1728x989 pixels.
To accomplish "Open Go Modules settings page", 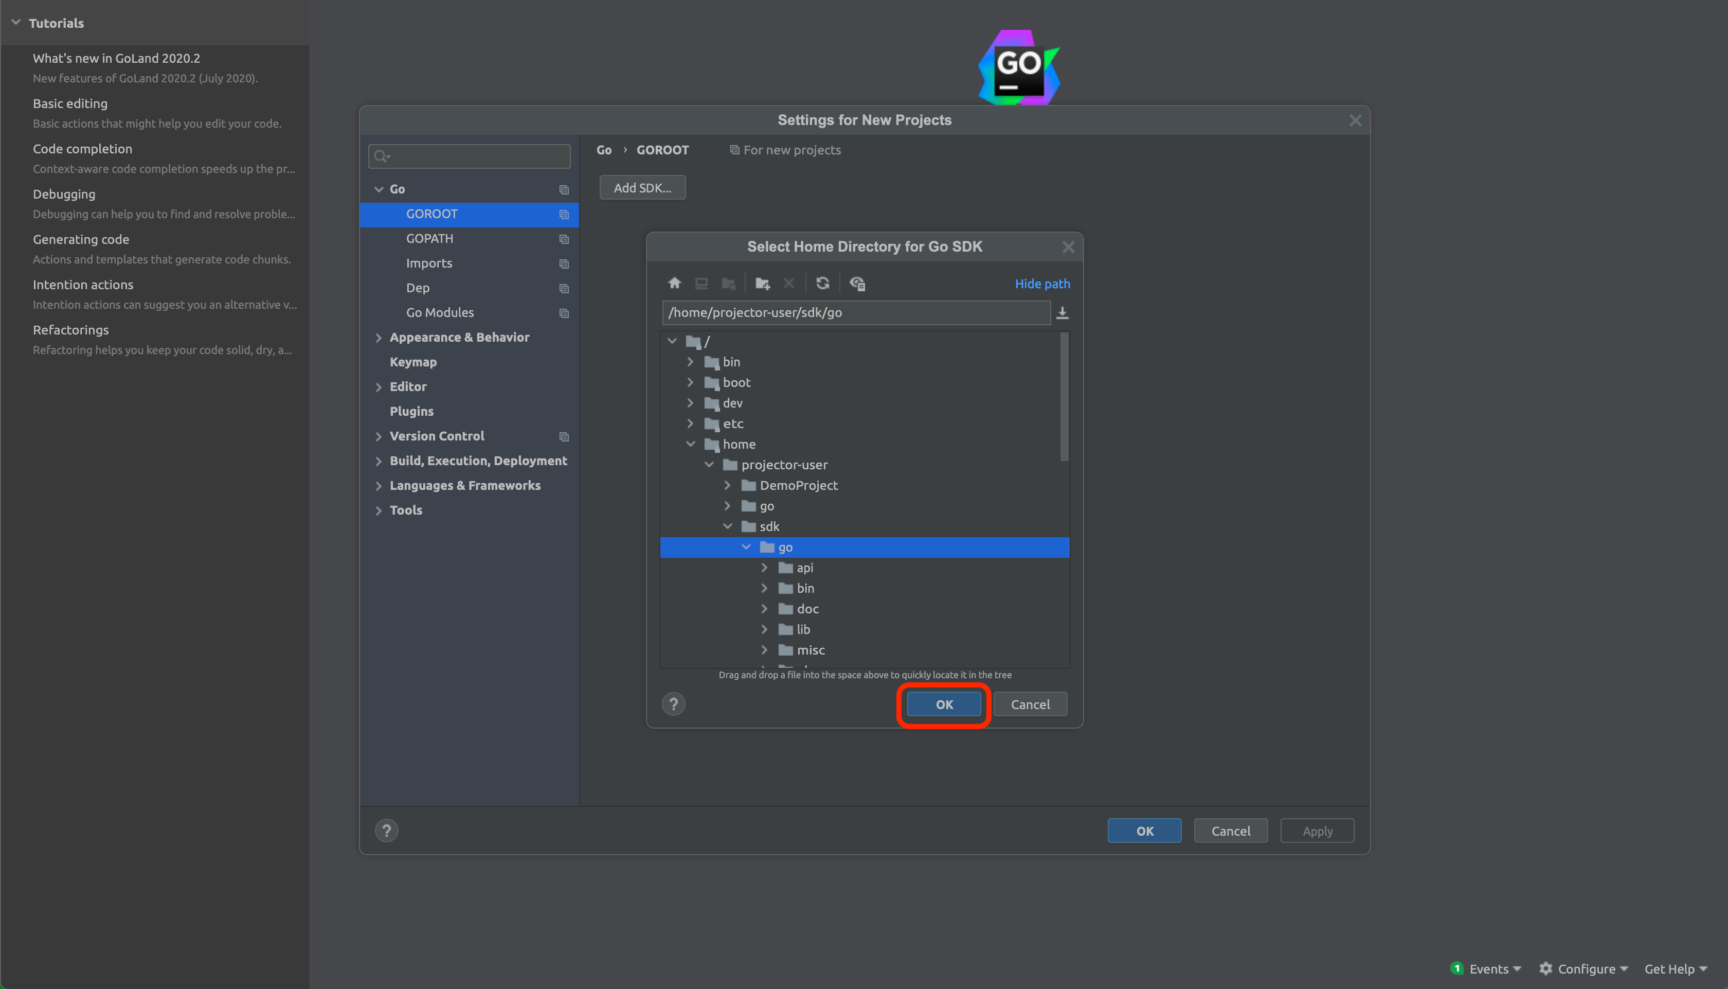I will [469, 313].
